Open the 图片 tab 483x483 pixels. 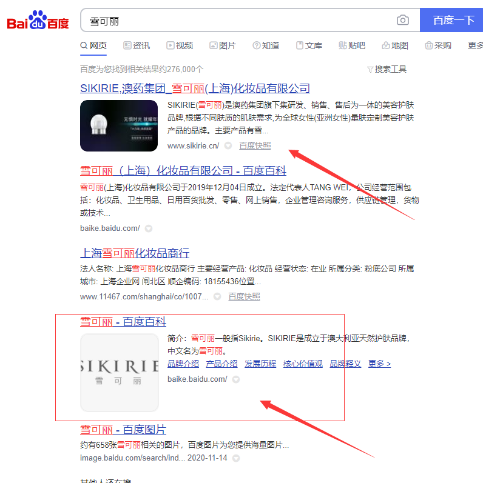point(223,45)
